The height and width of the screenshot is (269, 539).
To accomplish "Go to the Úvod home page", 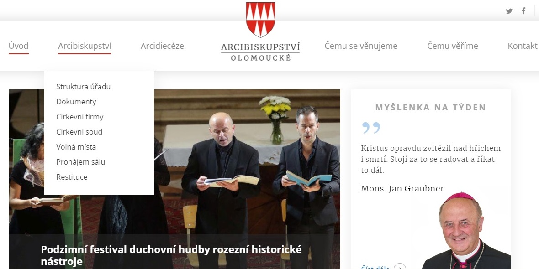I will click(19, 46).
